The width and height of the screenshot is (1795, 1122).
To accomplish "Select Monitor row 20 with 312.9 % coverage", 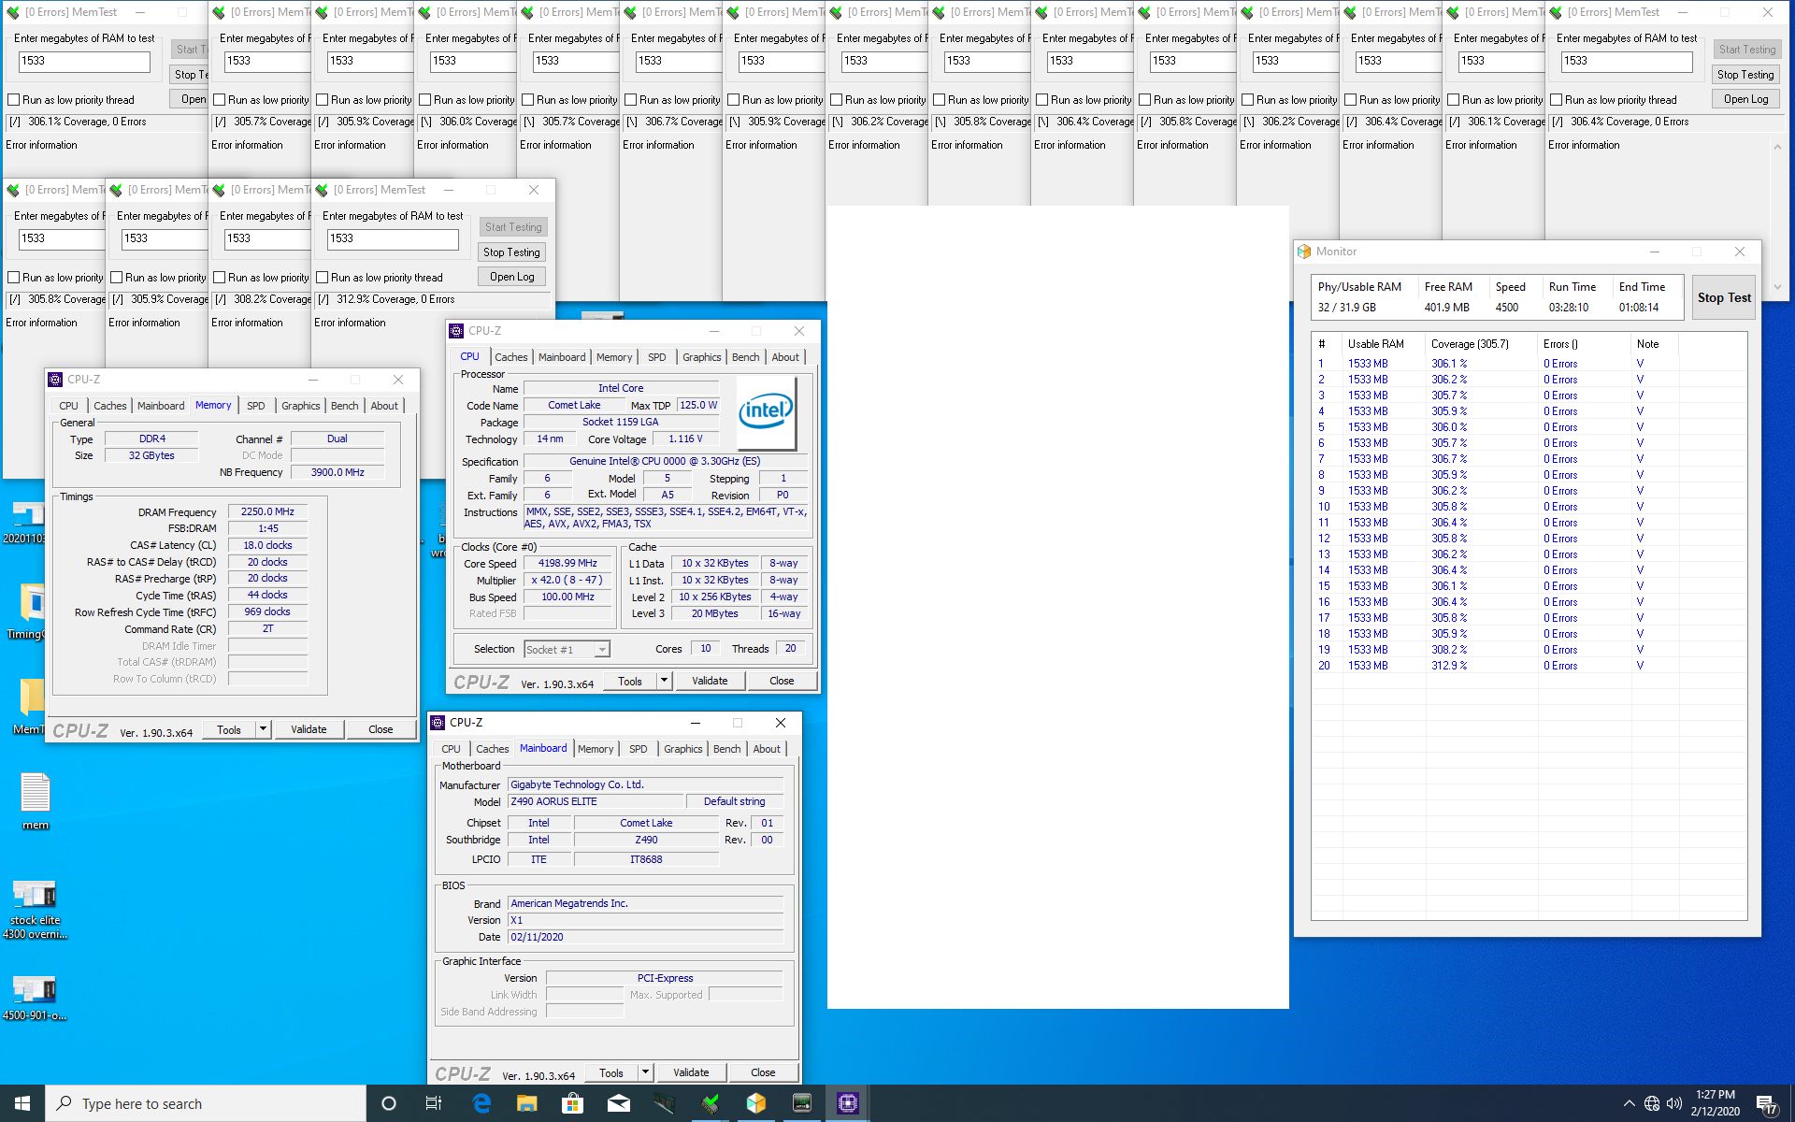I will point(1529,666).
